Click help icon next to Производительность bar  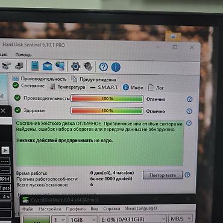[189, 99]
